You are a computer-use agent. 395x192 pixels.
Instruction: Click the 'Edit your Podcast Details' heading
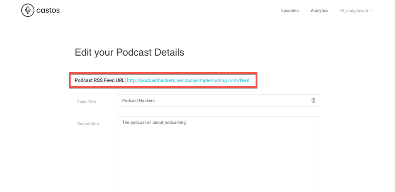click(x=129, y=52)
